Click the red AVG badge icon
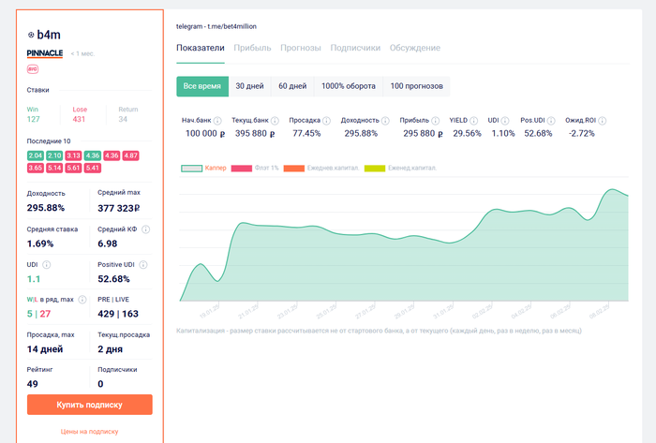The width and height of the screenshot is (656, 443). [x=33, y=69]
